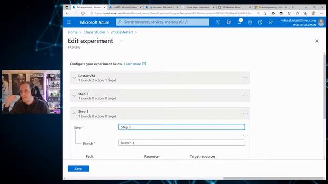This screenshot has height=184, width=328.
Task: Open Step 2 options ellipsis
Action: click(x=245, y=96)
